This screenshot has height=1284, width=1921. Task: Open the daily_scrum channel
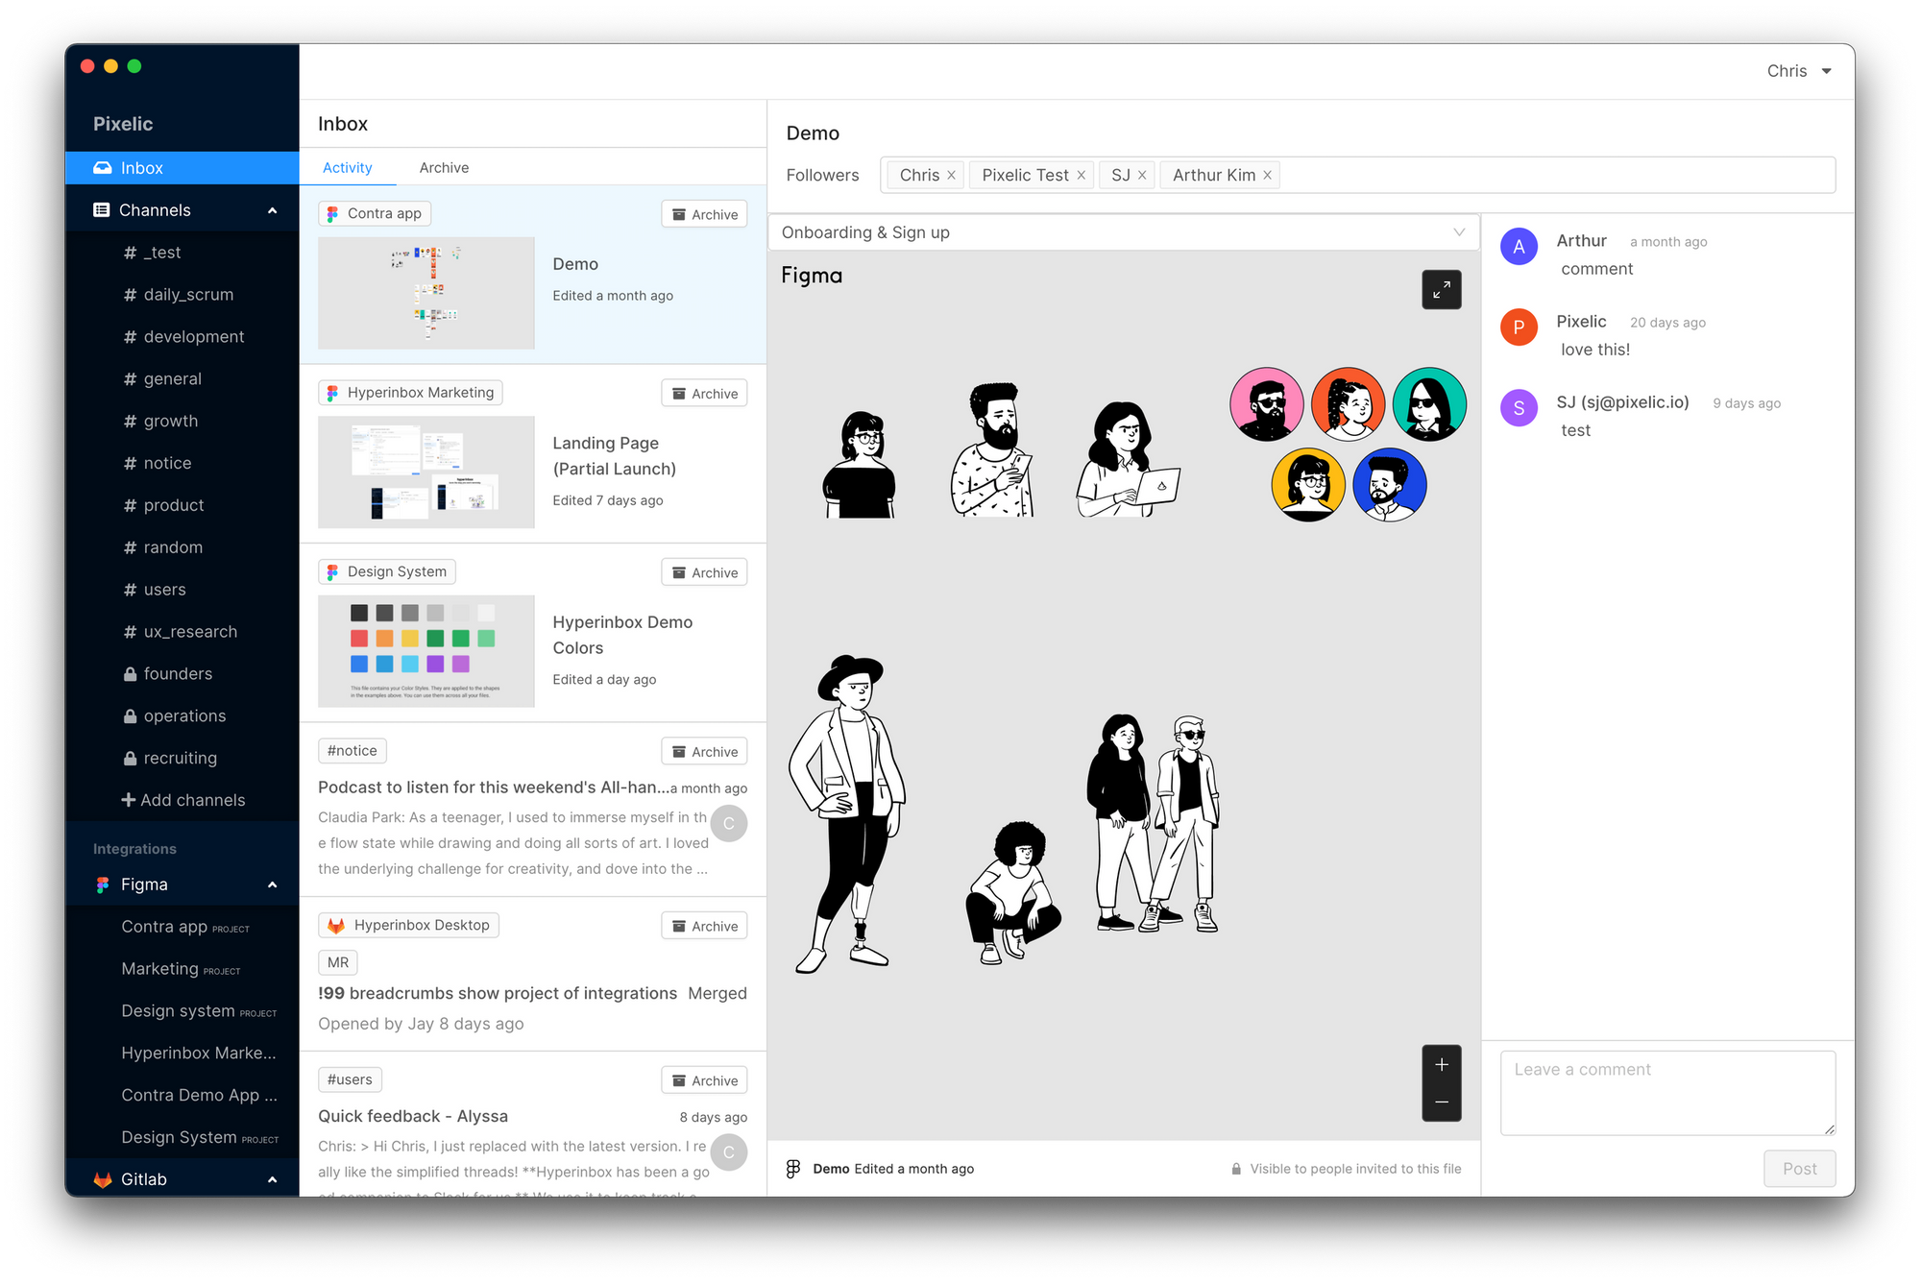click(x=182, y=295)
